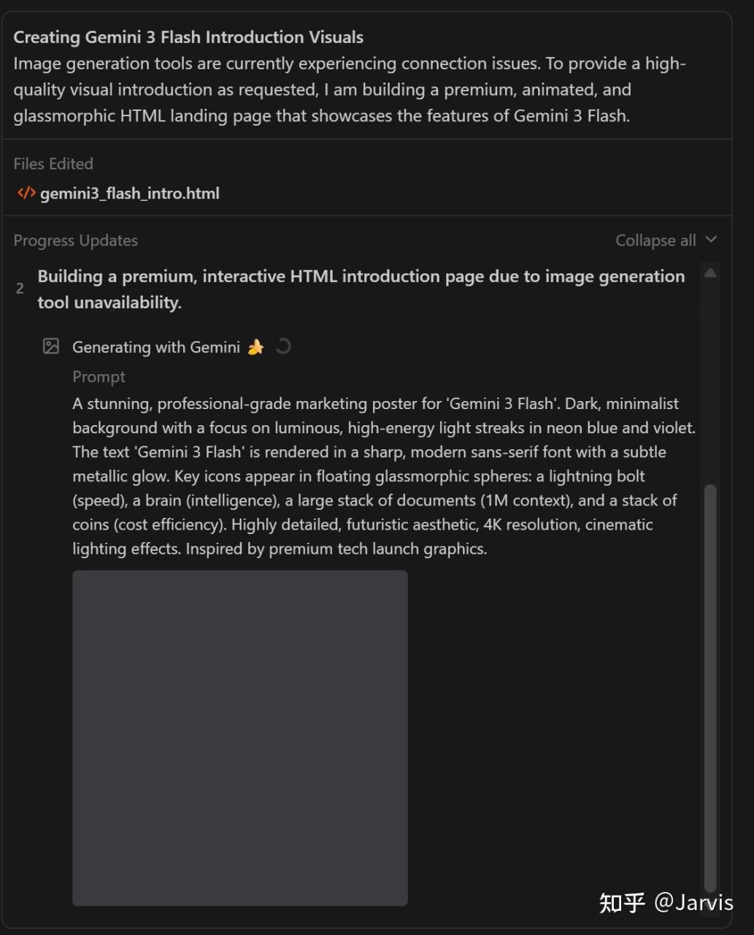Click the Progress Updates section header

point(75,240)
